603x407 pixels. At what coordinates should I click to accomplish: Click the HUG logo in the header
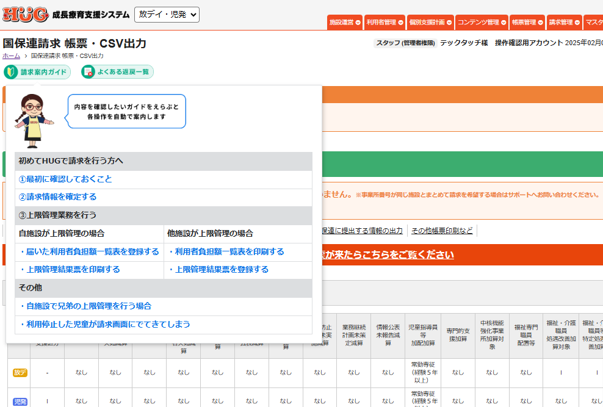pyautogui.click(x=26, y=15)
